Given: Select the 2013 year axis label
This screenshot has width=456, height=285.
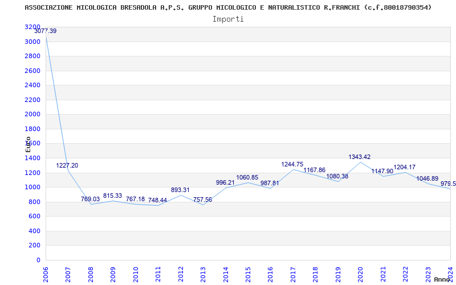Looking at the screenshot, I should pos(203,274).
